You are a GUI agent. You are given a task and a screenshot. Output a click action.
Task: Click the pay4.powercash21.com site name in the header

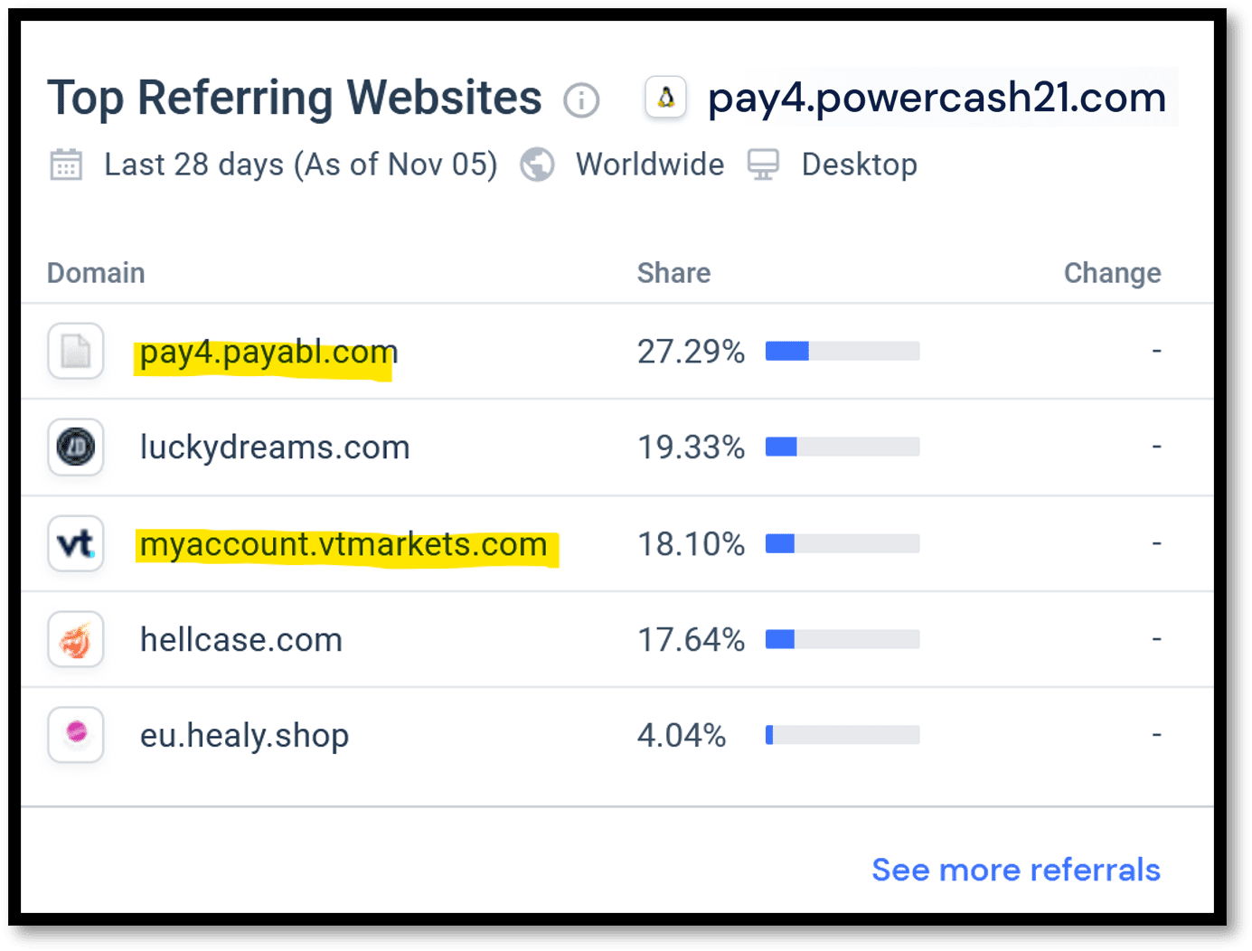point(937,98)
